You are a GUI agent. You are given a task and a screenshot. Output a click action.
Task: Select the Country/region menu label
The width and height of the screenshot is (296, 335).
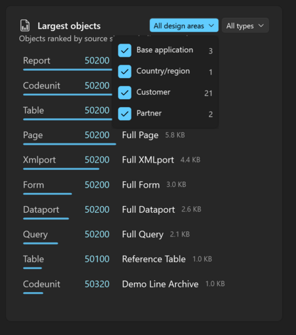(163, 71)
